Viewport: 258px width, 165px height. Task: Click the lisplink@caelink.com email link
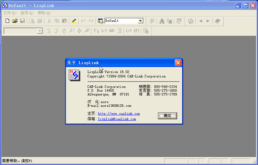pyautogui.click(x=117, y=119)
